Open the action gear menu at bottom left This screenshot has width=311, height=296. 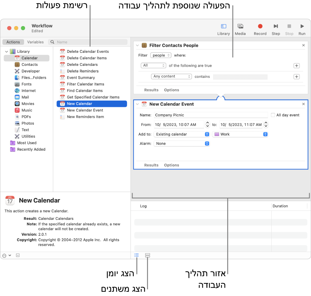6,256
